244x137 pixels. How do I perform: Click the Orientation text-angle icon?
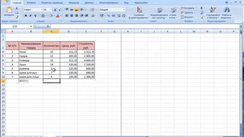82,10
